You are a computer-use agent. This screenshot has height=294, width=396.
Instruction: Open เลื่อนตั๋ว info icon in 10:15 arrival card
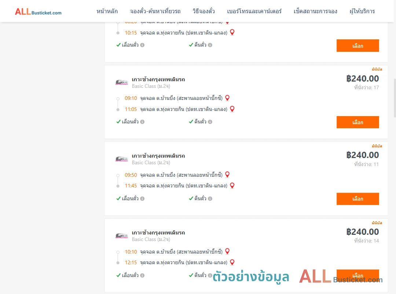click(x=142, y=45)
